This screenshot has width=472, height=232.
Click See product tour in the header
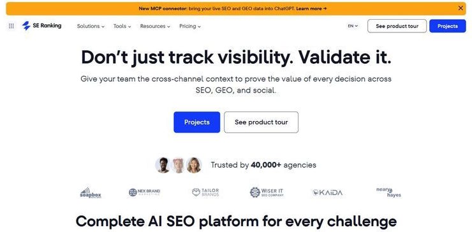tap(397, 26)
